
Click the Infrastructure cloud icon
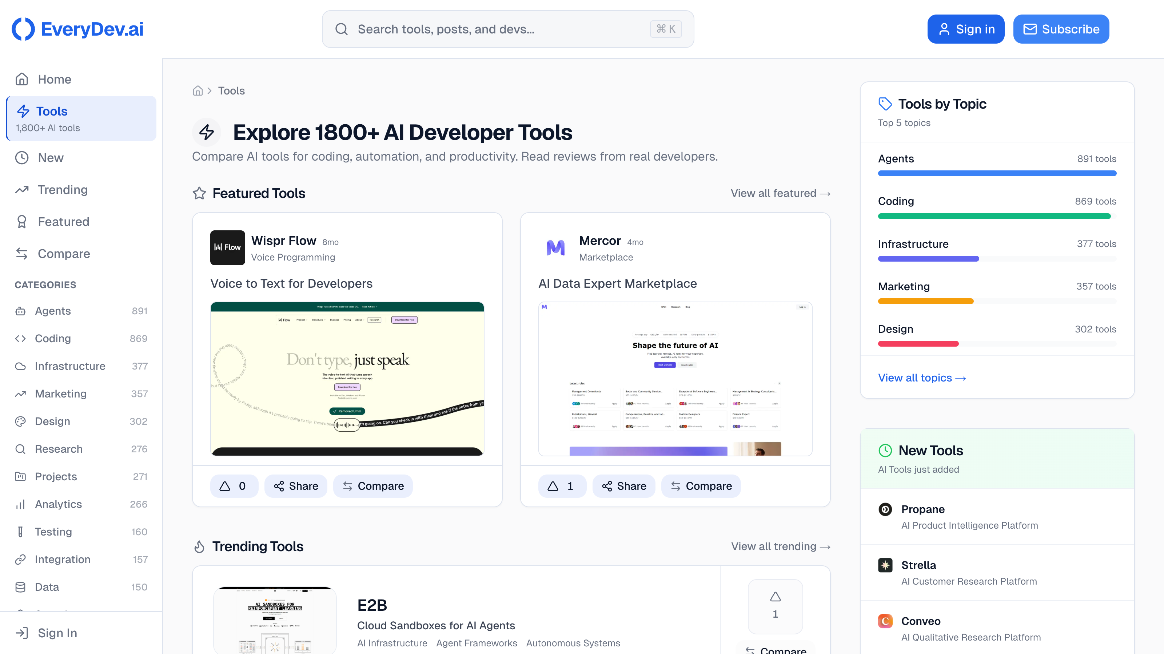[x=21, y=366]
